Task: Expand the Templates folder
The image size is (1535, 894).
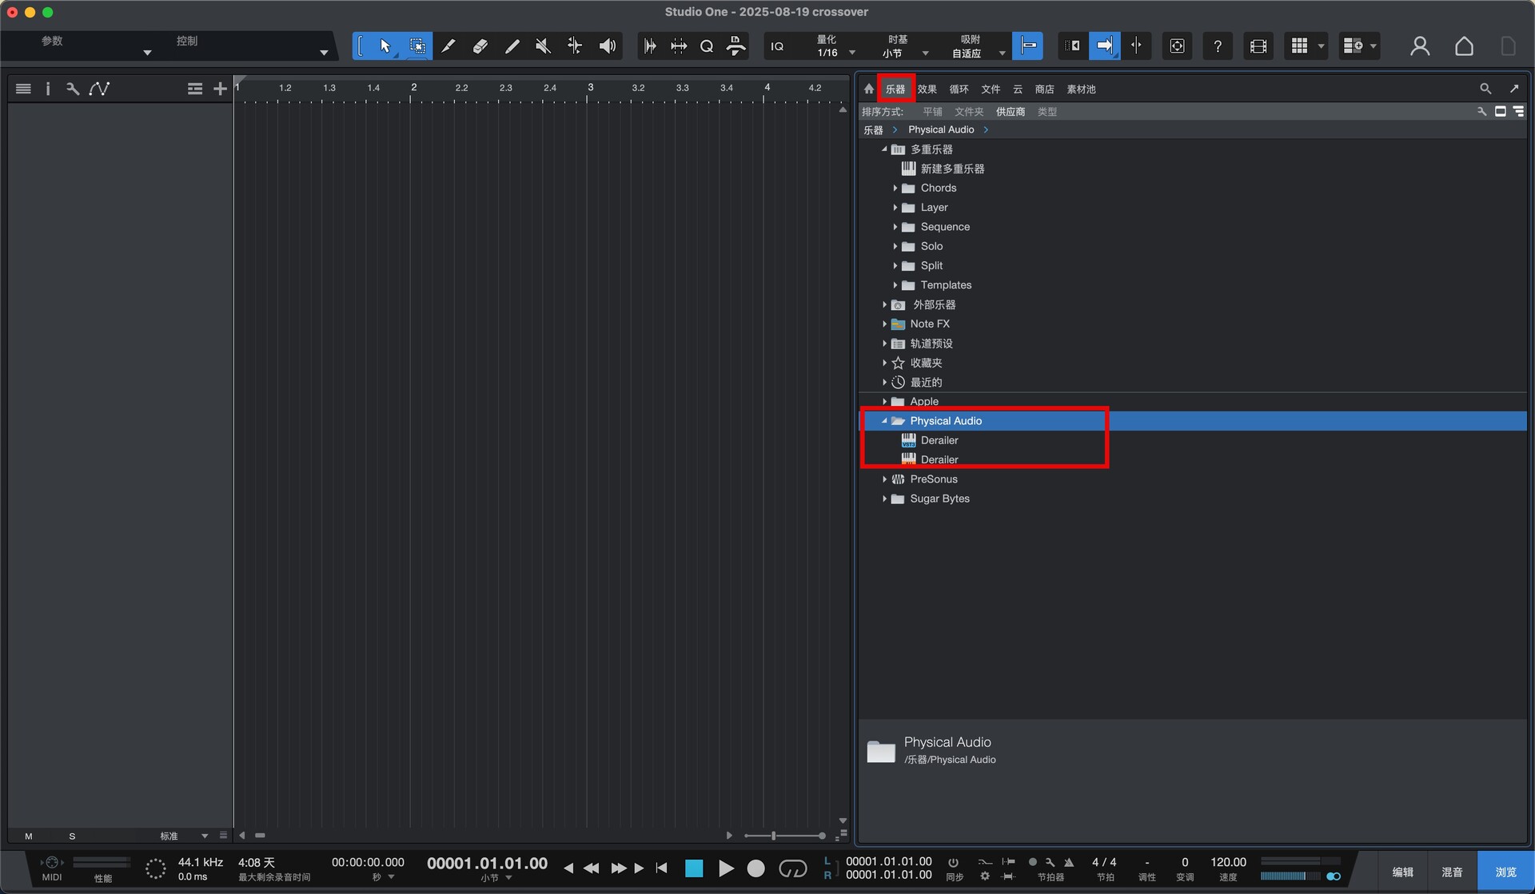Action: pos(895,285)
